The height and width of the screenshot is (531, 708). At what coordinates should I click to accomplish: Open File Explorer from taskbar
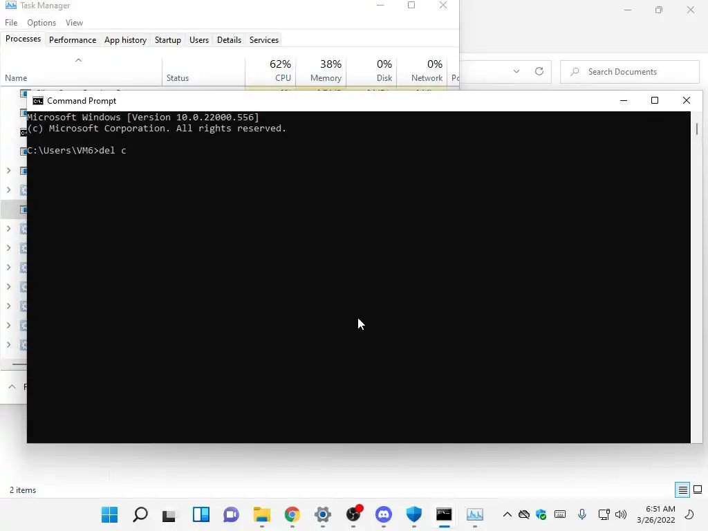pos(262,514)
